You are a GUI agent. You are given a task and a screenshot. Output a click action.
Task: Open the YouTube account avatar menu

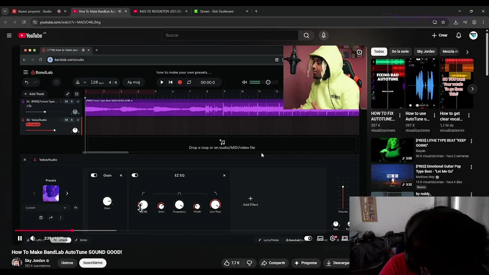(x=473, y=36)
